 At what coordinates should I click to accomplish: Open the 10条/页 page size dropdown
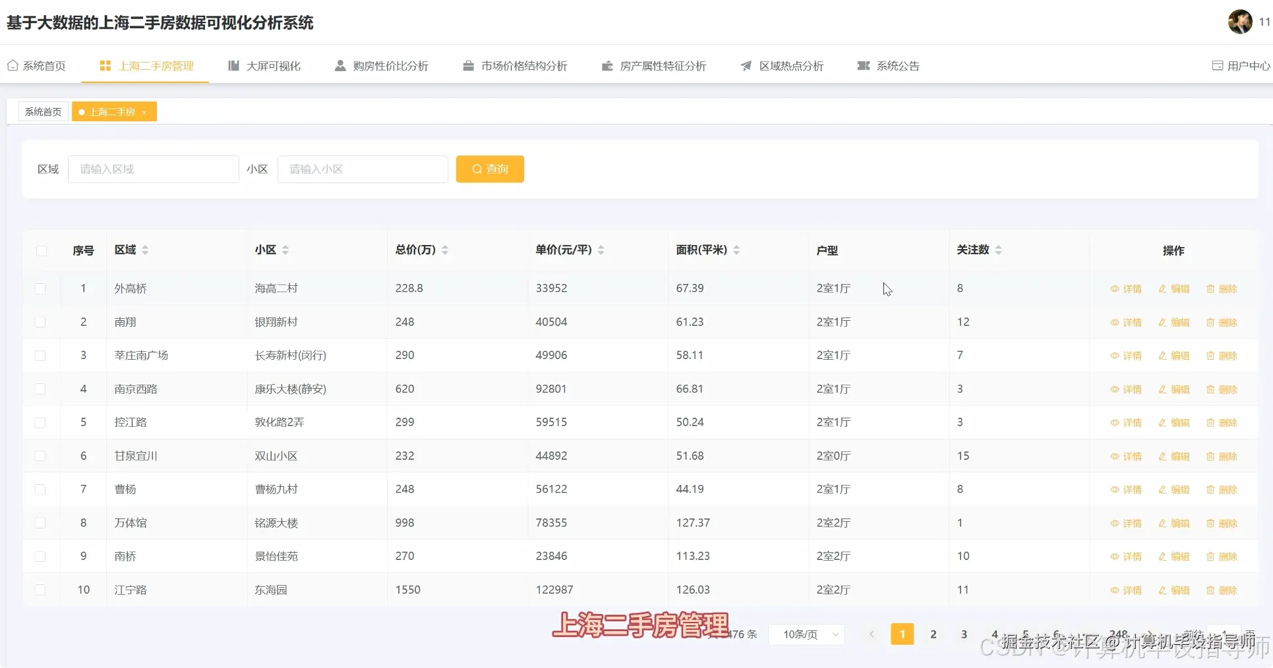(806, 634)
